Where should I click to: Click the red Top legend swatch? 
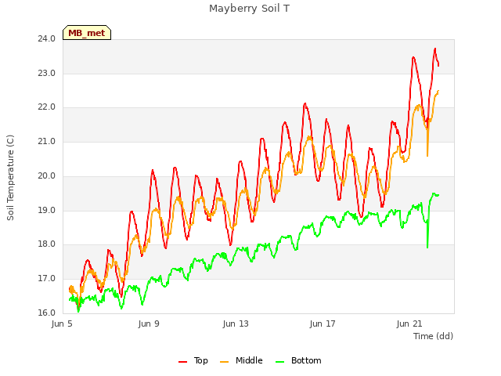pyautogui.click(x=182, y=362)
